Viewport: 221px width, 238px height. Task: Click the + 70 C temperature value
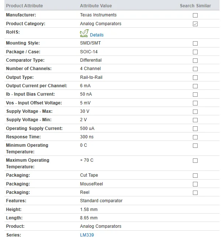tap(87, 160)
